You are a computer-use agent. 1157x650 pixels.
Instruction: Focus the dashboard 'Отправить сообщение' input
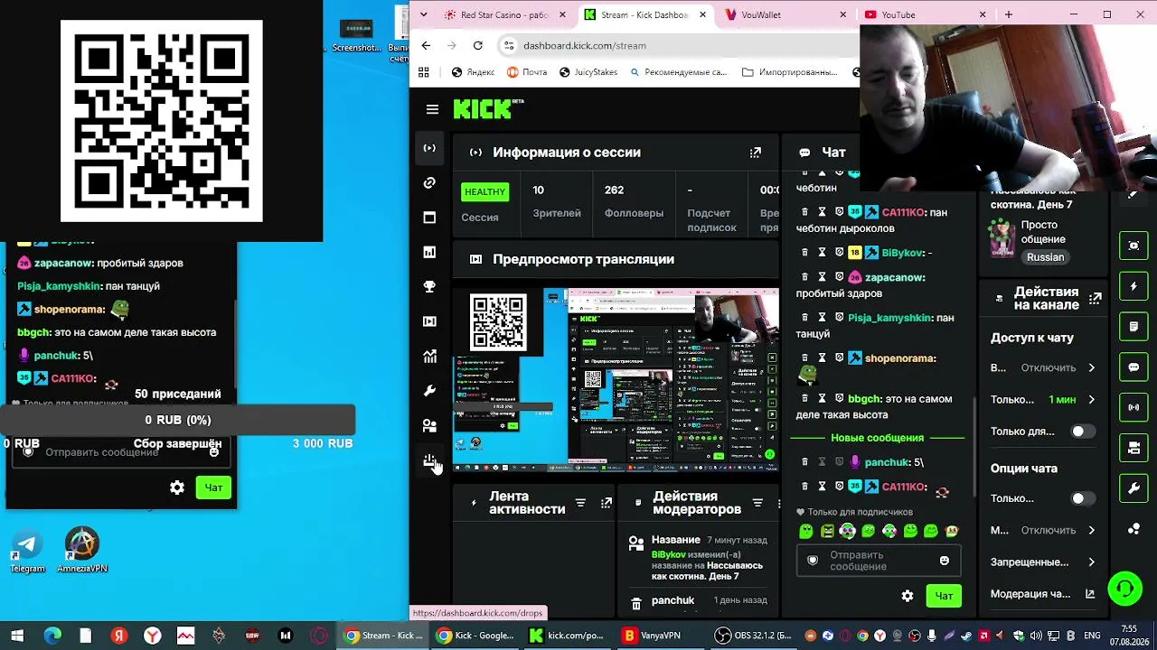(x=877, y=561)
